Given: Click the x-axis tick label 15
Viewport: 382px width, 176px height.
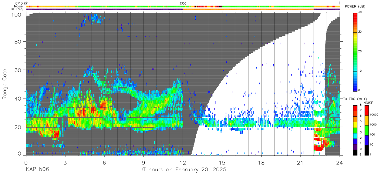Looking at the screenshot, I should coord(222,162).
